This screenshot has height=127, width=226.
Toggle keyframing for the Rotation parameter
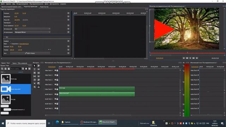[69, 17]
